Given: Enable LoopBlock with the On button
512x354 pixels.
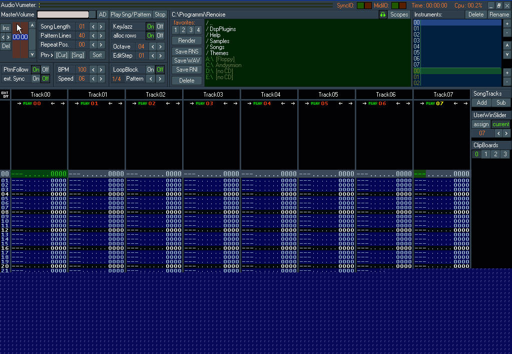Looking at the screenshot, I should coord(150,70).
